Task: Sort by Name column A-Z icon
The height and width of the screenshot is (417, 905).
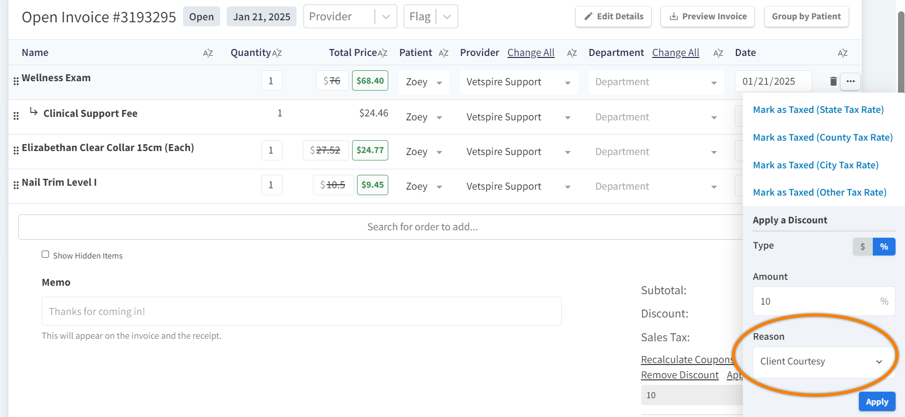Action: 208,53
